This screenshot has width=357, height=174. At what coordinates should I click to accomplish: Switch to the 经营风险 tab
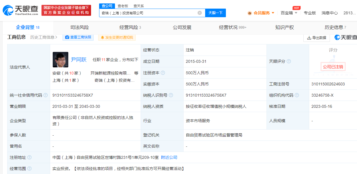click(x=130, y=28)
